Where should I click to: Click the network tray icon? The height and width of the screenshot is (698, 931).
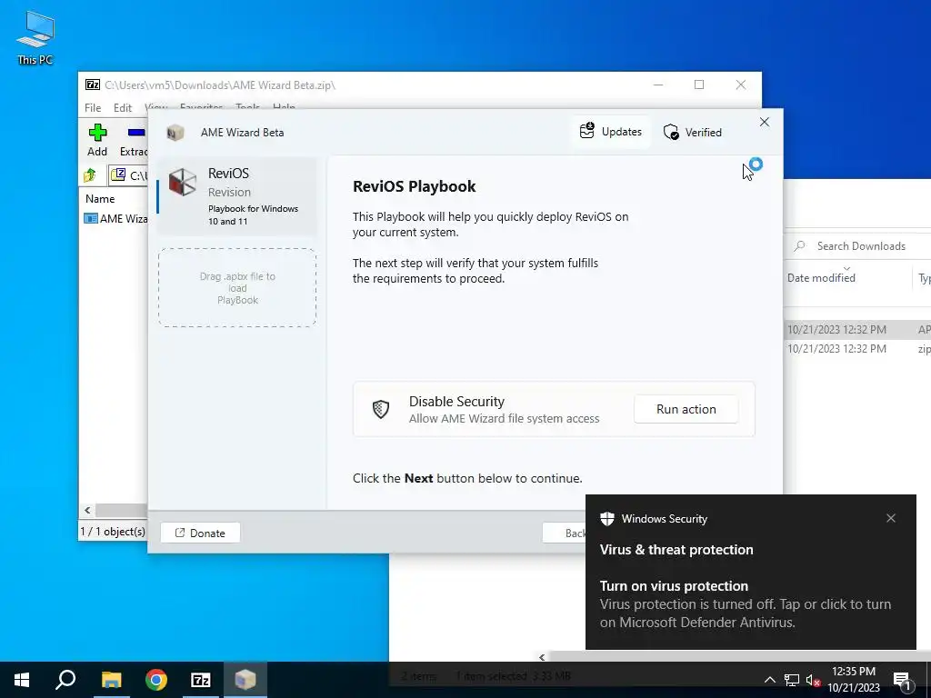(x=792, y=680)
